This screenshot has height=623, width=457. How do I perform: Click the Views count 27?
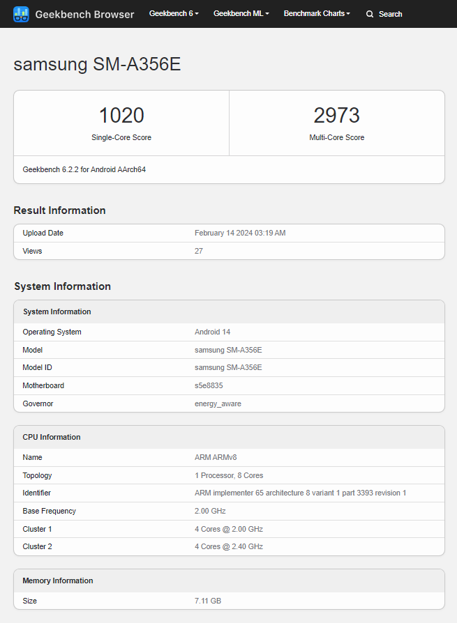(x=198, y=251)
